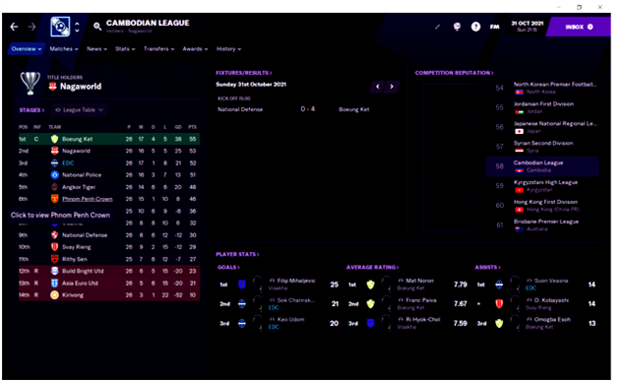Show previous fixtures date

coord(378,87)
